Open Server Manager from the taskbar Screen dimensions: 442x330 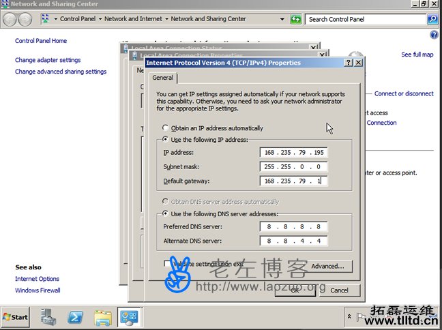tap(48, 317)
